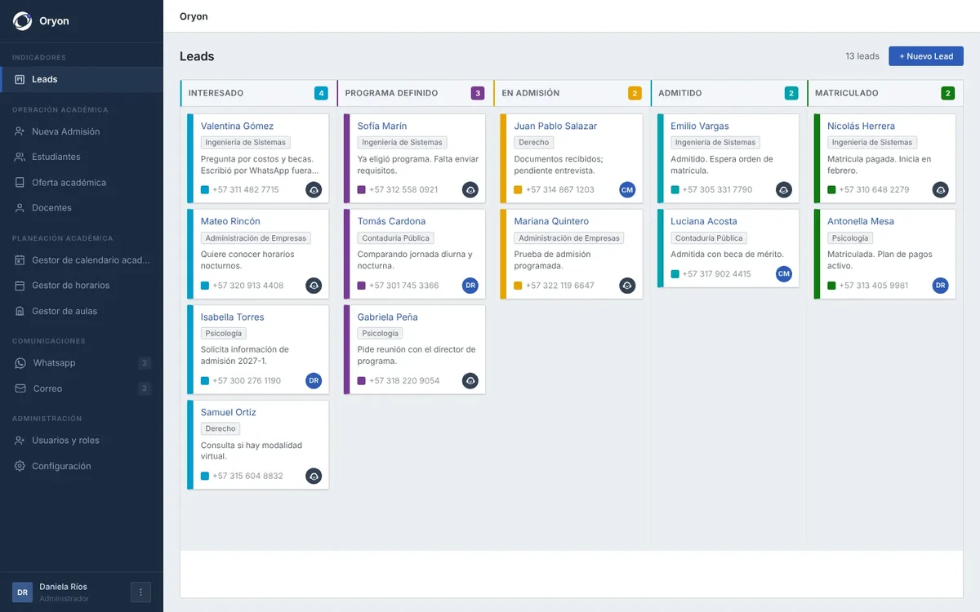Click the Oferta académica book icon
The height and width of the screenshot is (612, 980).
[x=20, y=183]
